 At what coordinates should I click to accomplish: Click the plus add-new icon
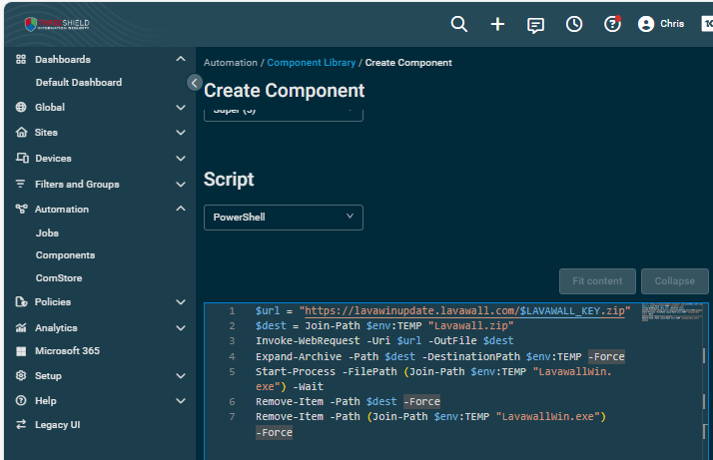click(497, 24)
